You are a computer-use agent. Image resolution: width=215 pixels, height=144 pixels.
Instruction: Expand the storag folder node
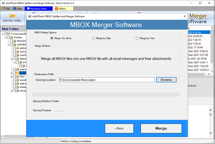point(12,91)
